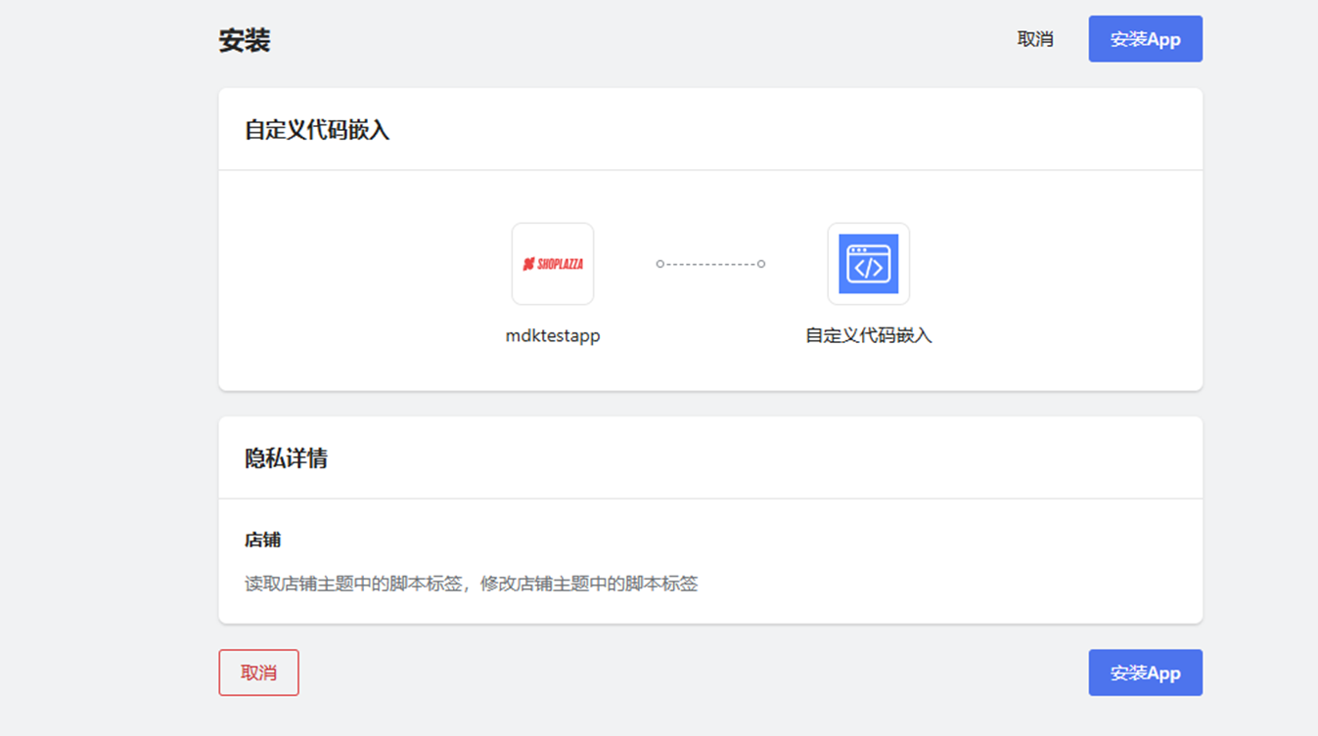Viewport: 1318px width, 736px height.
Task: Click the divider line under the 隐私详情 heading
Action: pos(710,498)
